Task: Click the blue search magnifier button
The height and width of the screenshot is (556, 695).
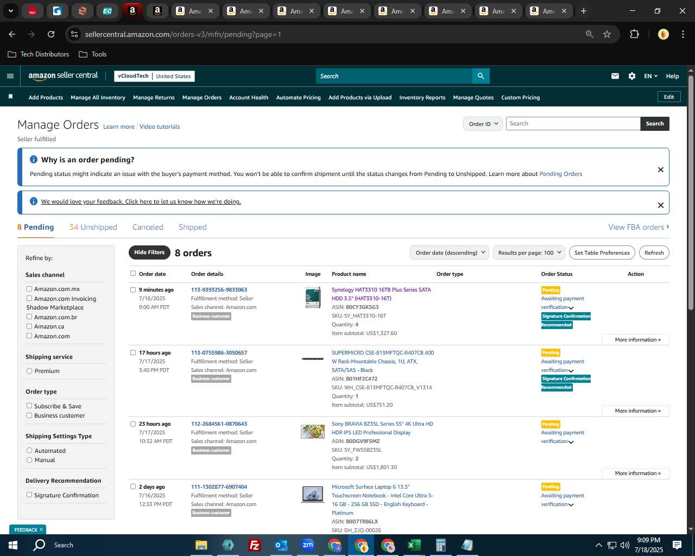Action: (481, 76)
